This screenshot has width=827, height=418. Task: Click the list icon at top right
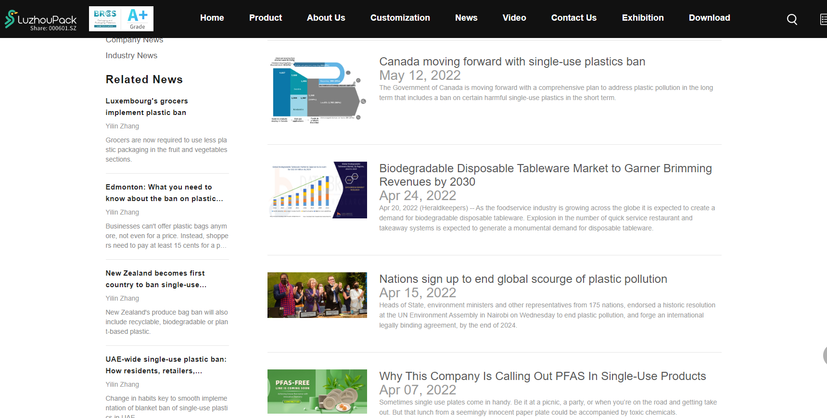pos(823,19)
